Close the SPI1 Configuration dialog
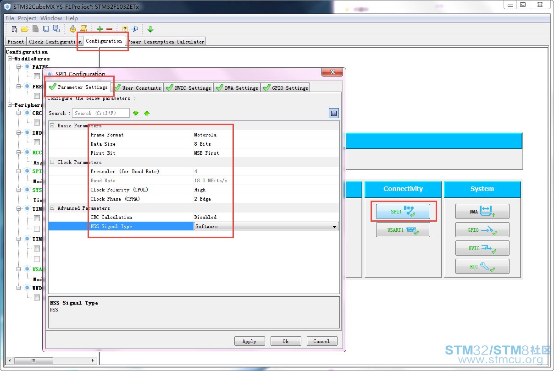The width and height of the screenshot is (554, 371). click(332, 72)
